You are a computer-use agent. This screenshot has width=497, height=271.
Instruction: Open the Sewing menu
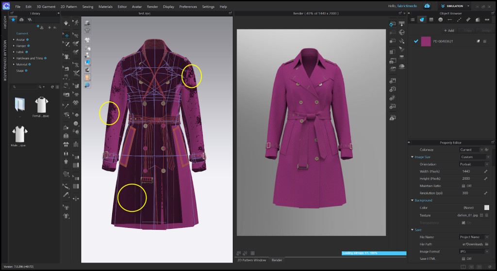(x=88, y=7)
